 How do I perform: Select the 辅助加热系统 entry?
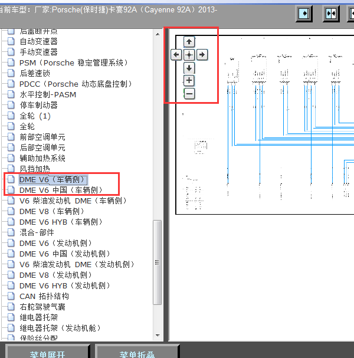pyautogui.click(x=42, y=158)
